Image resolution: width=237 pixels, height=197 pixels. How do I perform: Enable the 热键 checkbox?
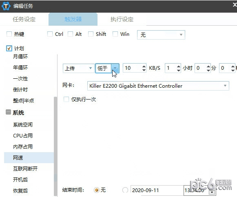(x=9, y=34)
